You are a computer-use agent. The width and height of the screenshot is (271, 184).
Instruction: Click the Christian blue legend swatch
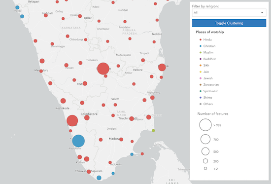point(201,46)
